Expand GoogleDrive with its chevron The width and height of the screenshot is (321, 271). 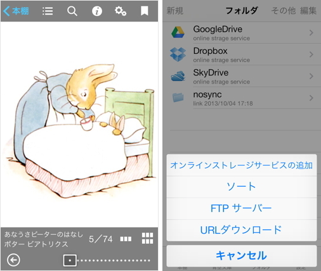point(311,33)
